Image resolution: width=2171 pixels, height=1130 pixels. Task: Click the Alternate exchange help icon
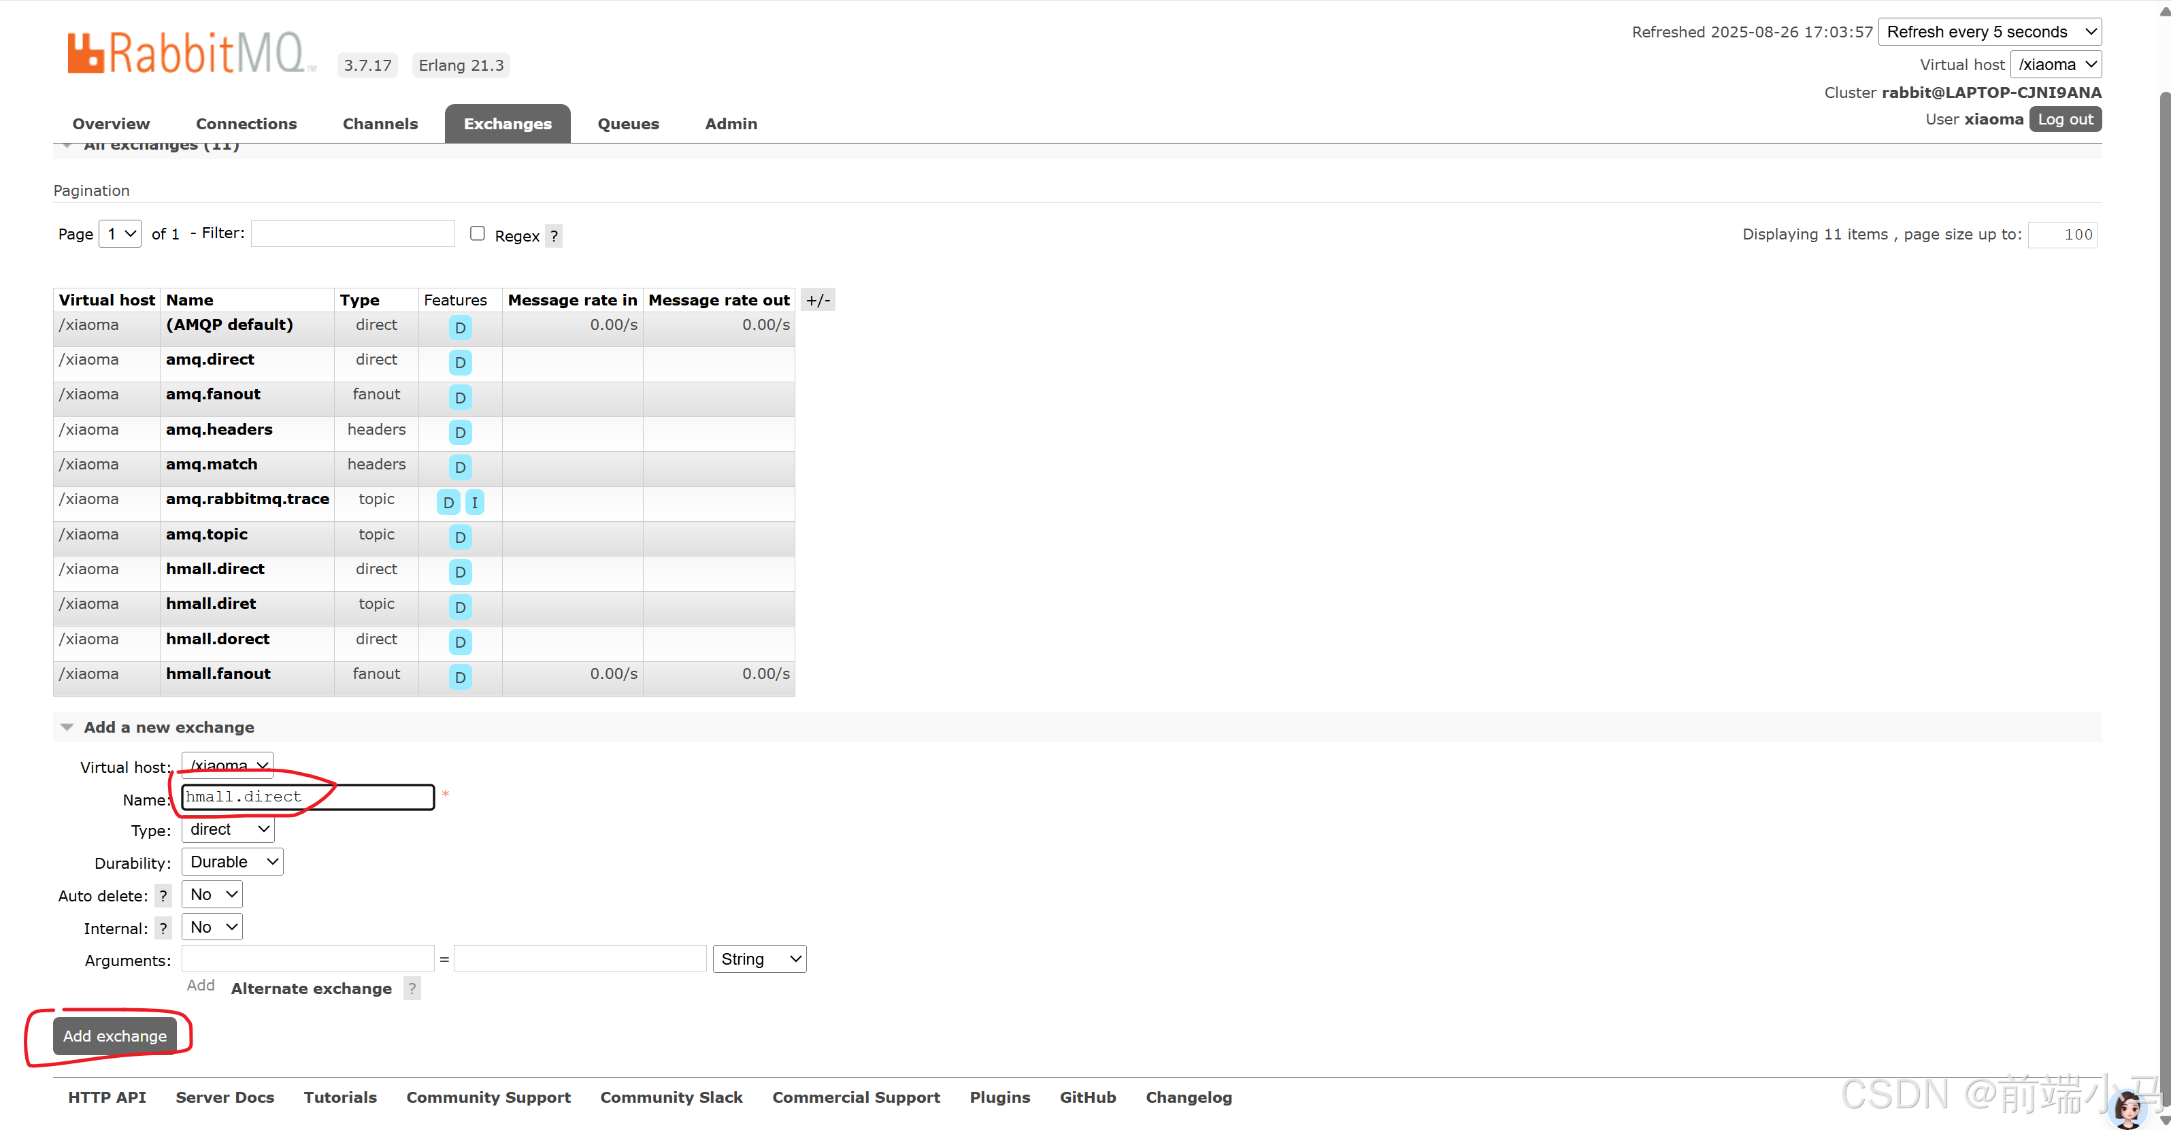point(412,988)
